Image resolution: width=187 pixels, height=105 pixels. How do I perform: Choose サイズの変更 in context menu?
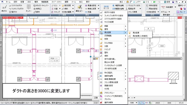click(113, 22)
